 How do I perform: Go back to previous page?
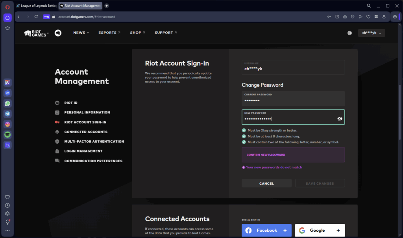(18, 16)
